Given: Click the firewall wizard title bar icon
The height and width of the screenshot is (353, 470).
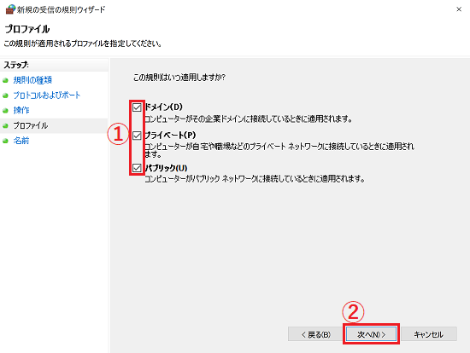Looking at the screenshot, I should (x=10, y=9).
